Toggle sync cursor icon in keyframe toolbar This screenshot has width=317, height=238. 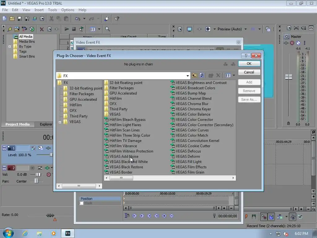click(x=127, y=216)
